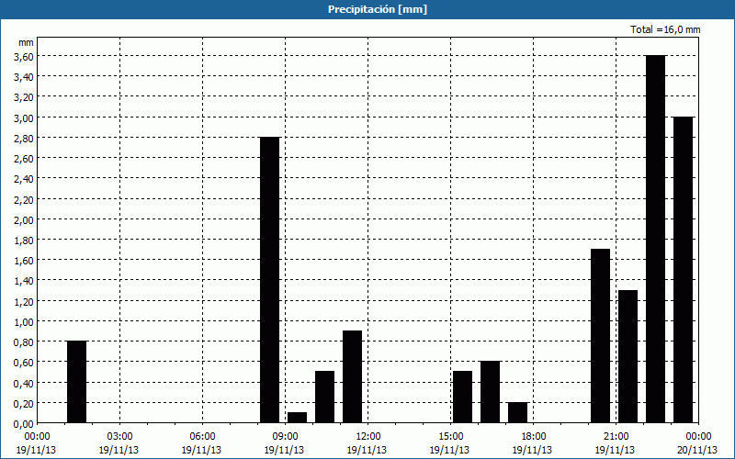Image resolution: width=735 pixels, height=459 pixels.
Task: Click the 2,80 y-axis value
Action: 24,139
